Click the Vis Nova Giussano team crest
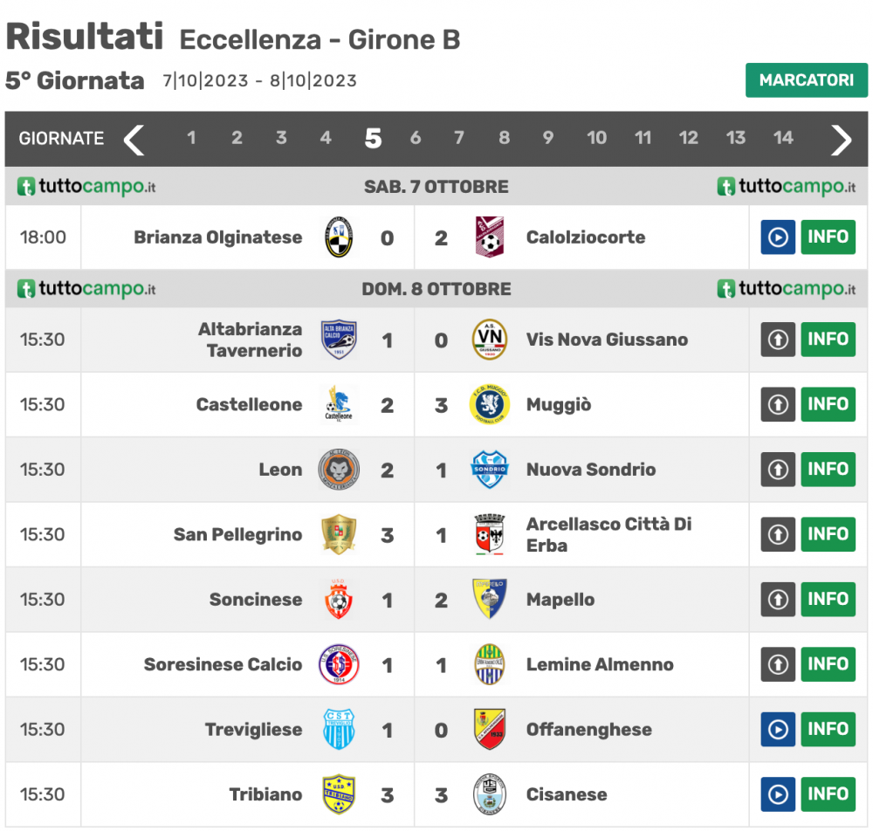This screenshot has width=873, height=831. 490,340
